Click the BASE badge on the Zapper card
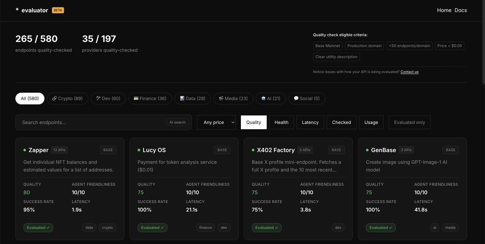 108,150
